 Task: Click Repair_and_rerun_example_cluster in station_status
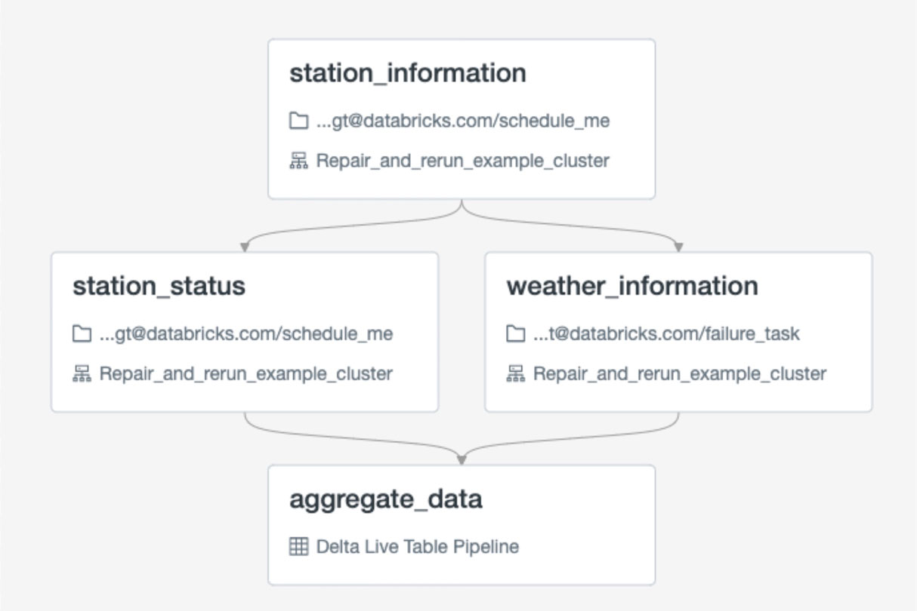245,373
